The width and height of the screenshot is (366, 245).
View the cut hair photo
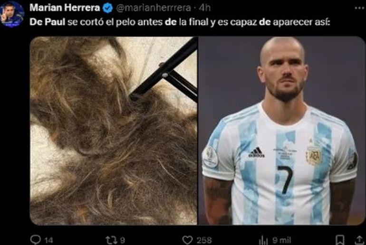coord(114,131)
